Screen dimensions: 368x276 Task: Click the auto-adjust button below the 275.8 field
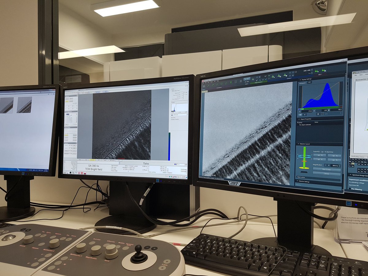click(x=300, y=115)
